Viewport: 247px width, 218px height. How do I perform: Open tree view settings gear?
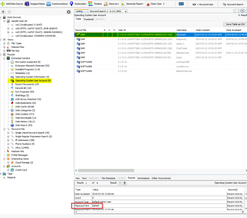pos(69,12)
